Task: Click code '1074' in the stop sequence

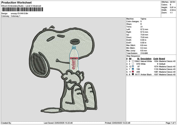Action: (156, 67)
